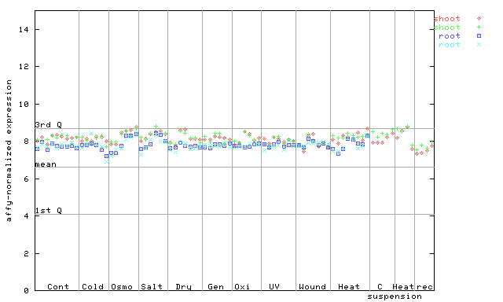This screenshot has width=503, height=302.
Task: Click the cyan cross root legend marker
Action: click(479, 45)
